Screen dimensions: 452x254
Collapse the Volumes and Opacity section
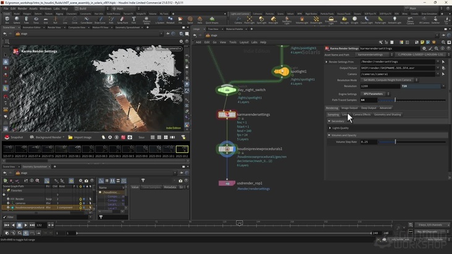click(329, 135)
